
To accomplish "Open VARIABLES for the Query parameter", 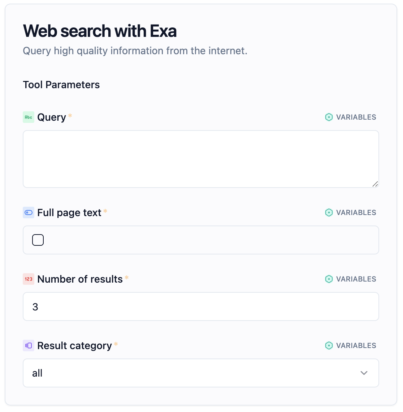I will click(350, 117).
